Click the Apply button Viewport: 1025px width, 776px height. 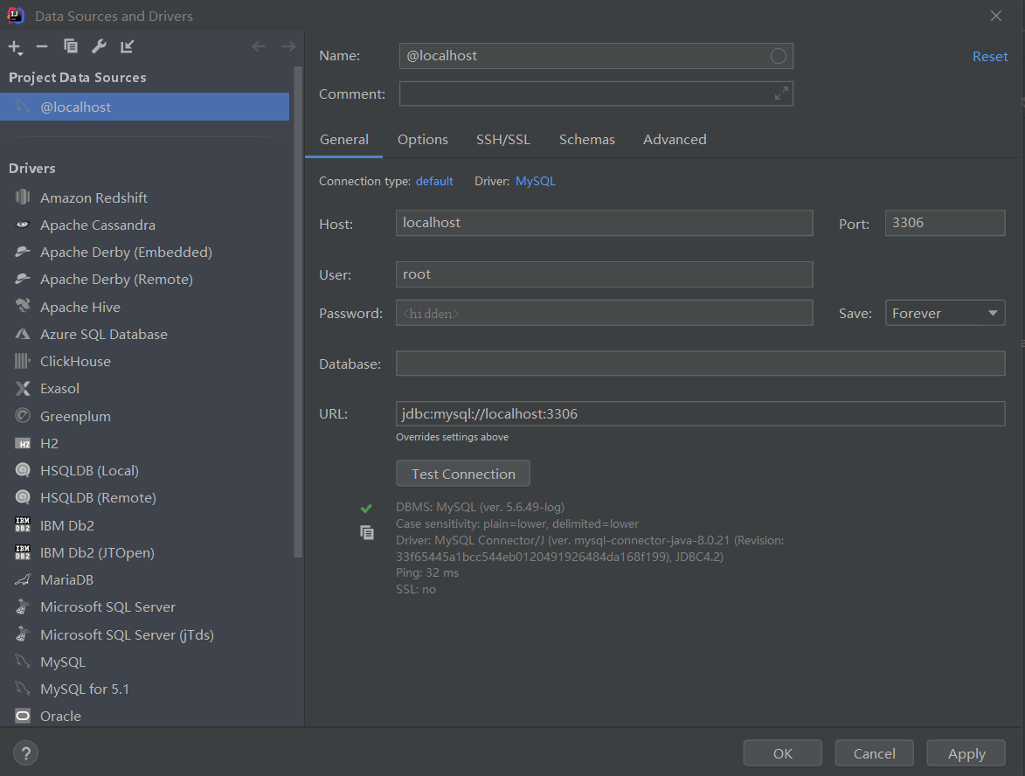pyautogui.click(x=966, y=753)
